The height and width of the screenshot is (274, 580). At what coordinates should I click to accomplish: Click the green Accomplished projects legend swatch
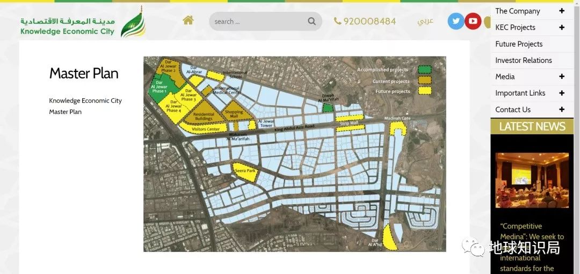pos(425,70)
